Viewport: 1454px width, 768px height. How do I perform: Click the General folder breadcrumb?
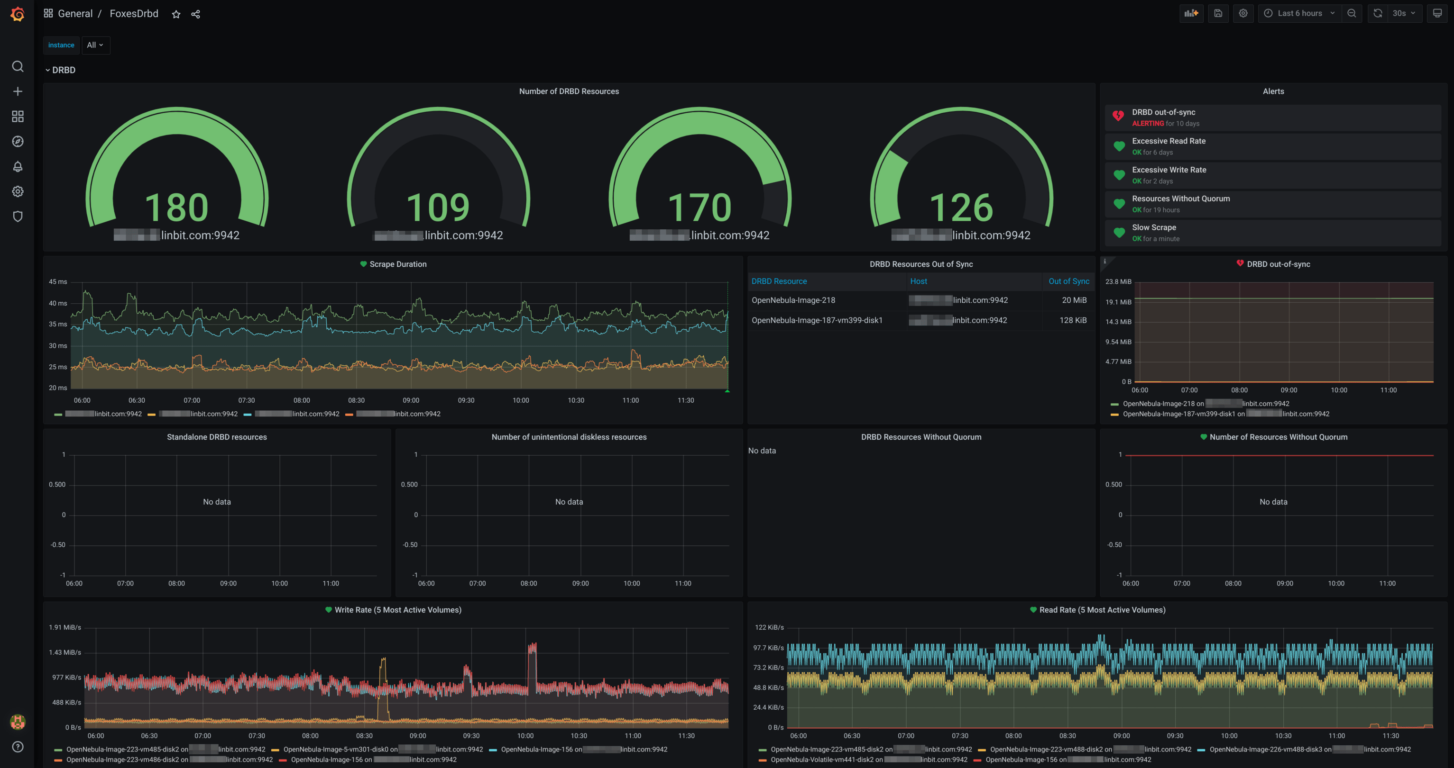(75, 14)
